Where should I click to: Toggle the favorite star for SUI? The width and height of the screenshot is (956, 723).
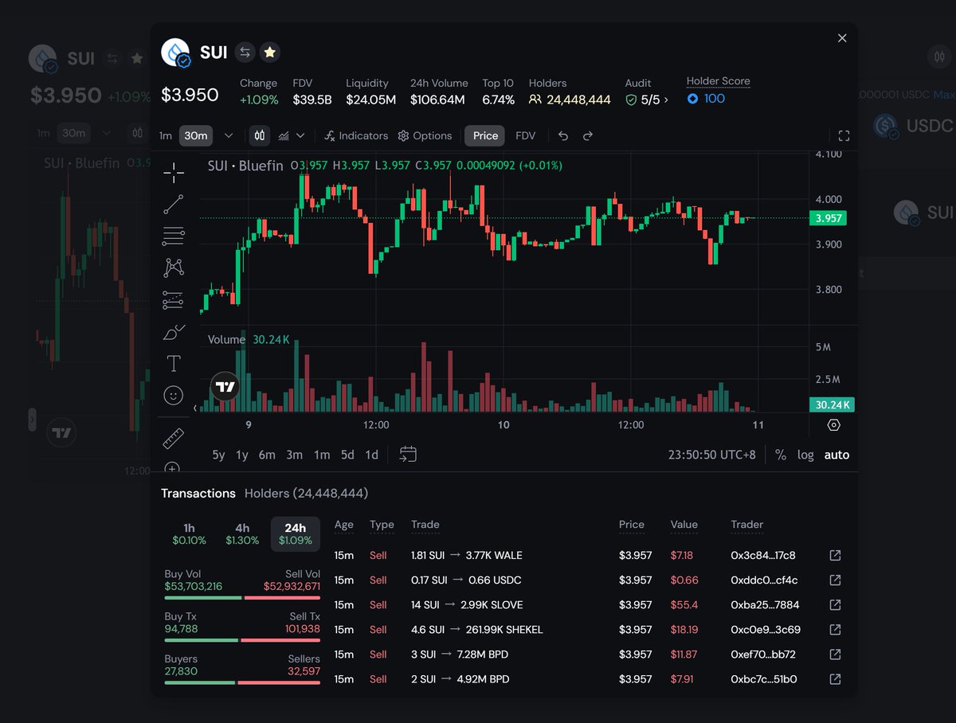(x=270, y=53)
